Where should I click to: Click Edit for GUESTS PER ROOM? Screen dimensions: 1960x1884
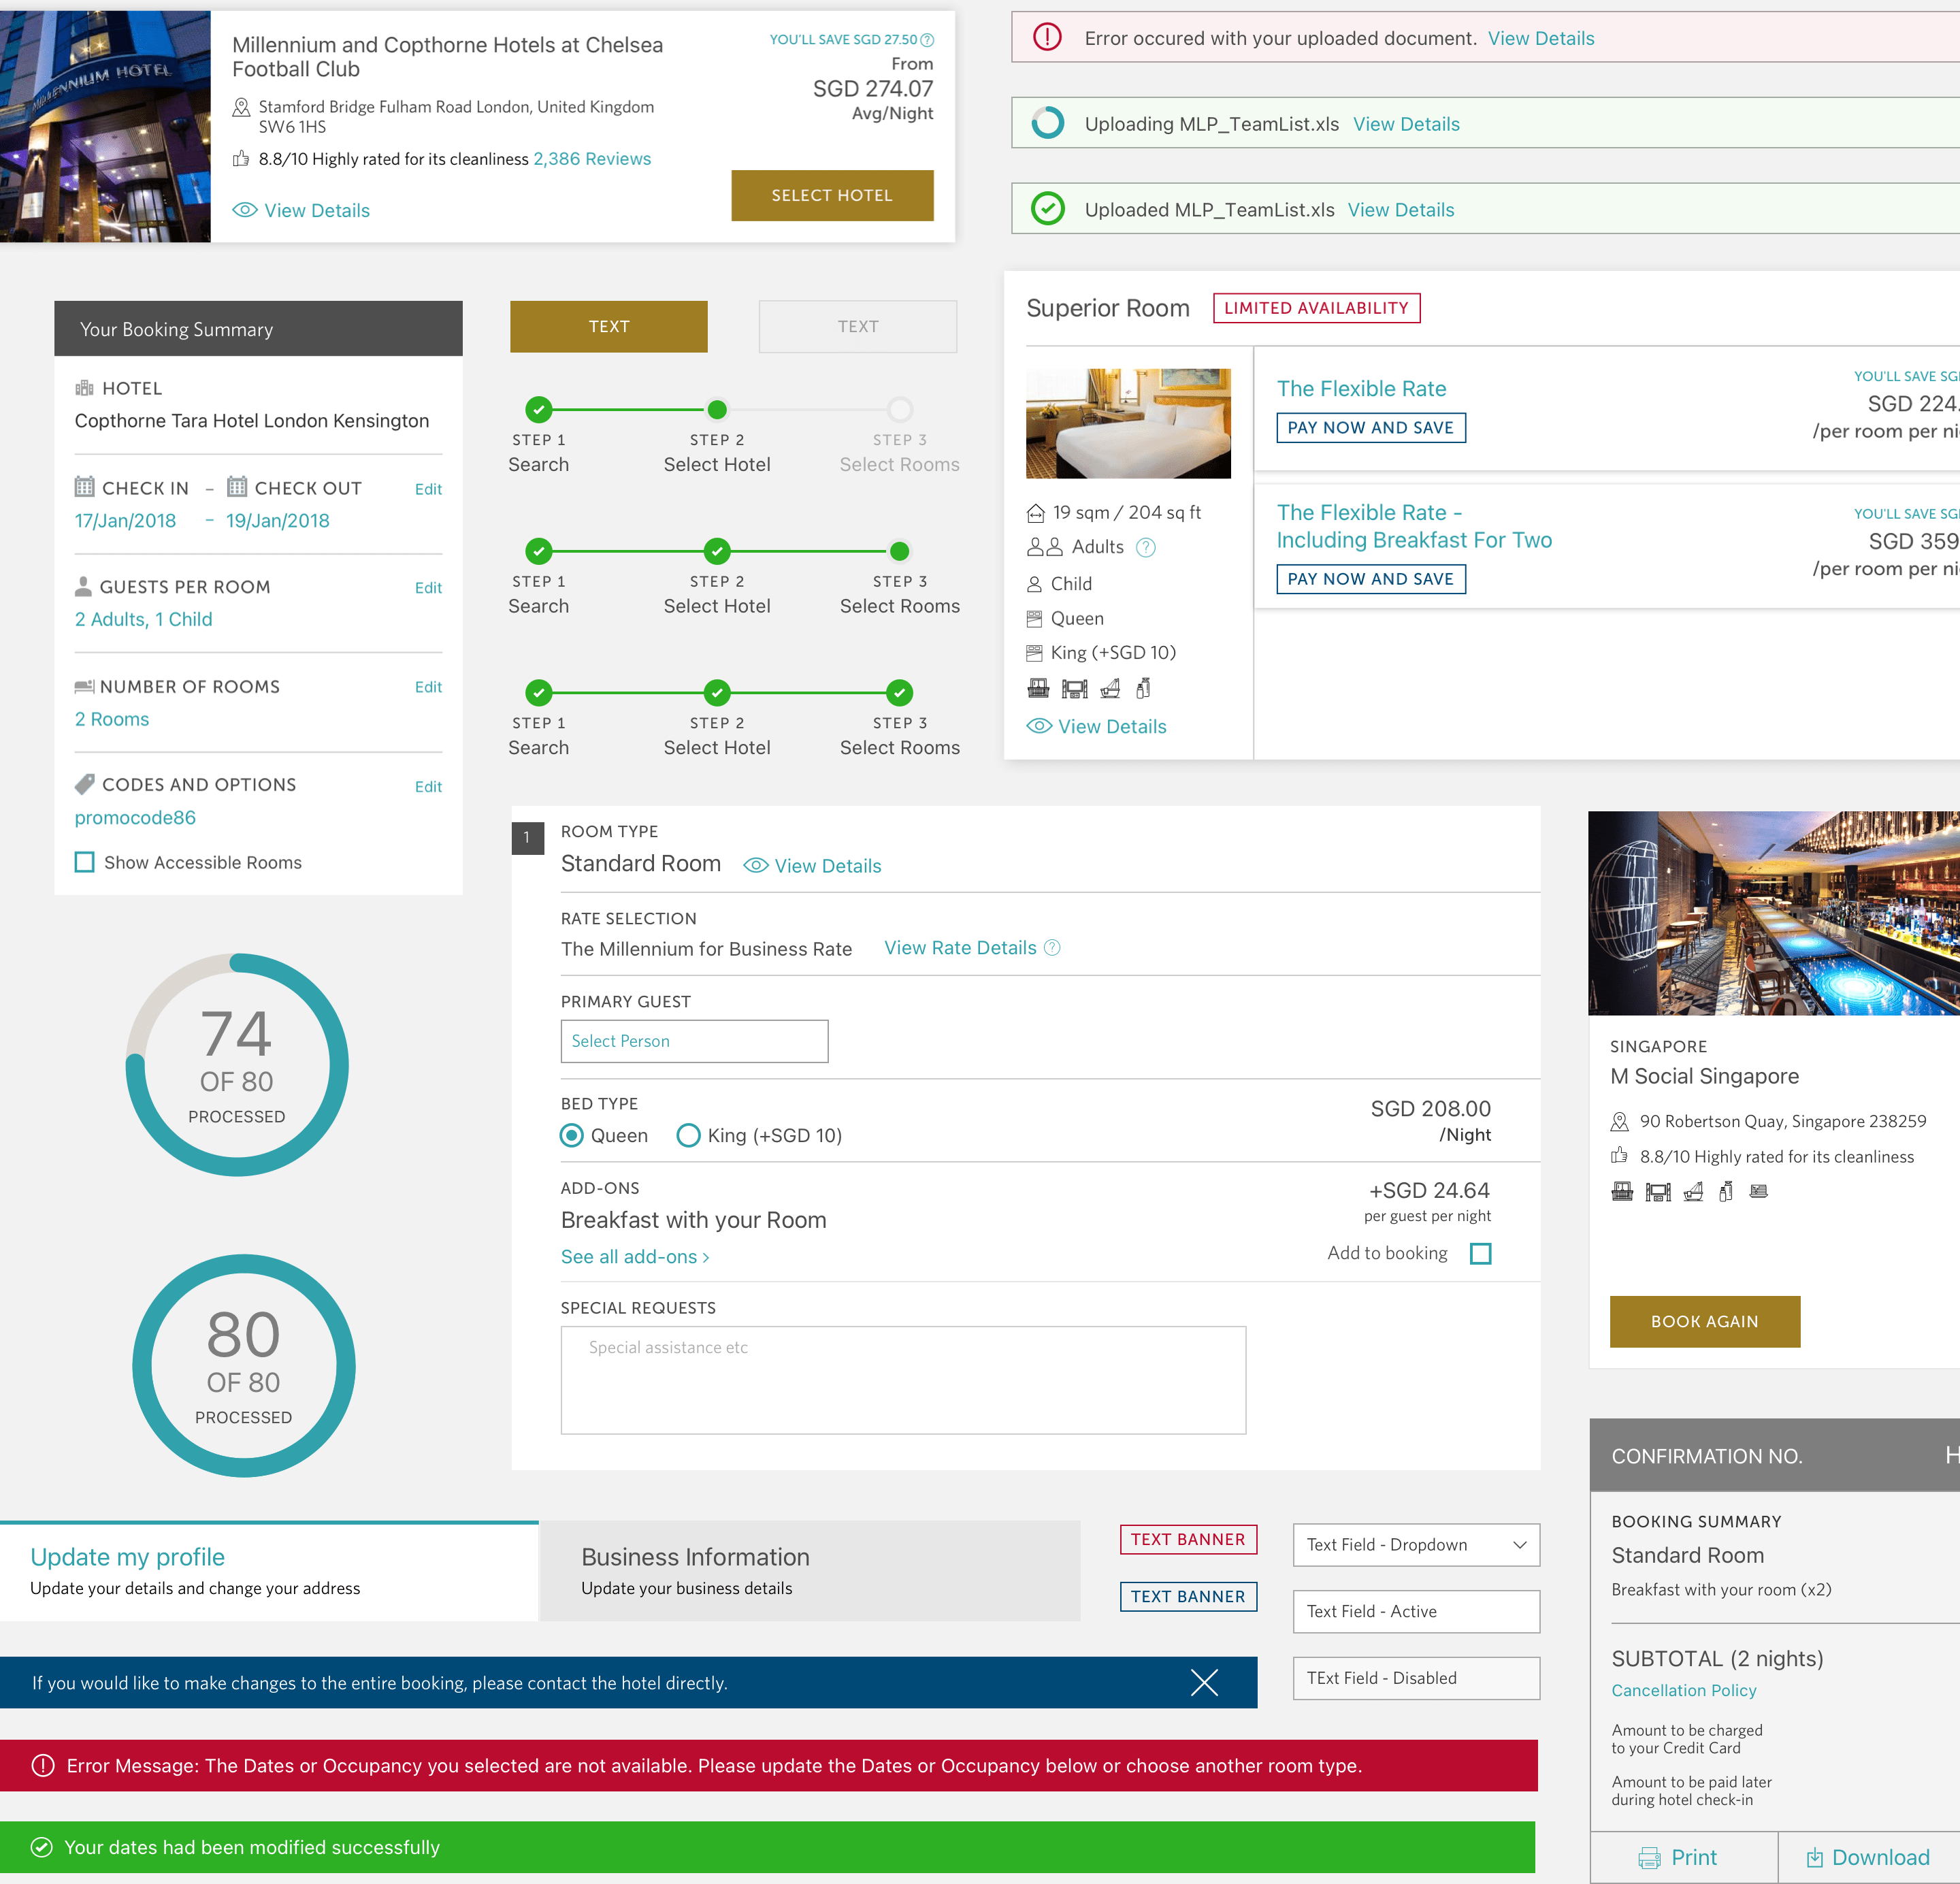[x=428, y=588]
